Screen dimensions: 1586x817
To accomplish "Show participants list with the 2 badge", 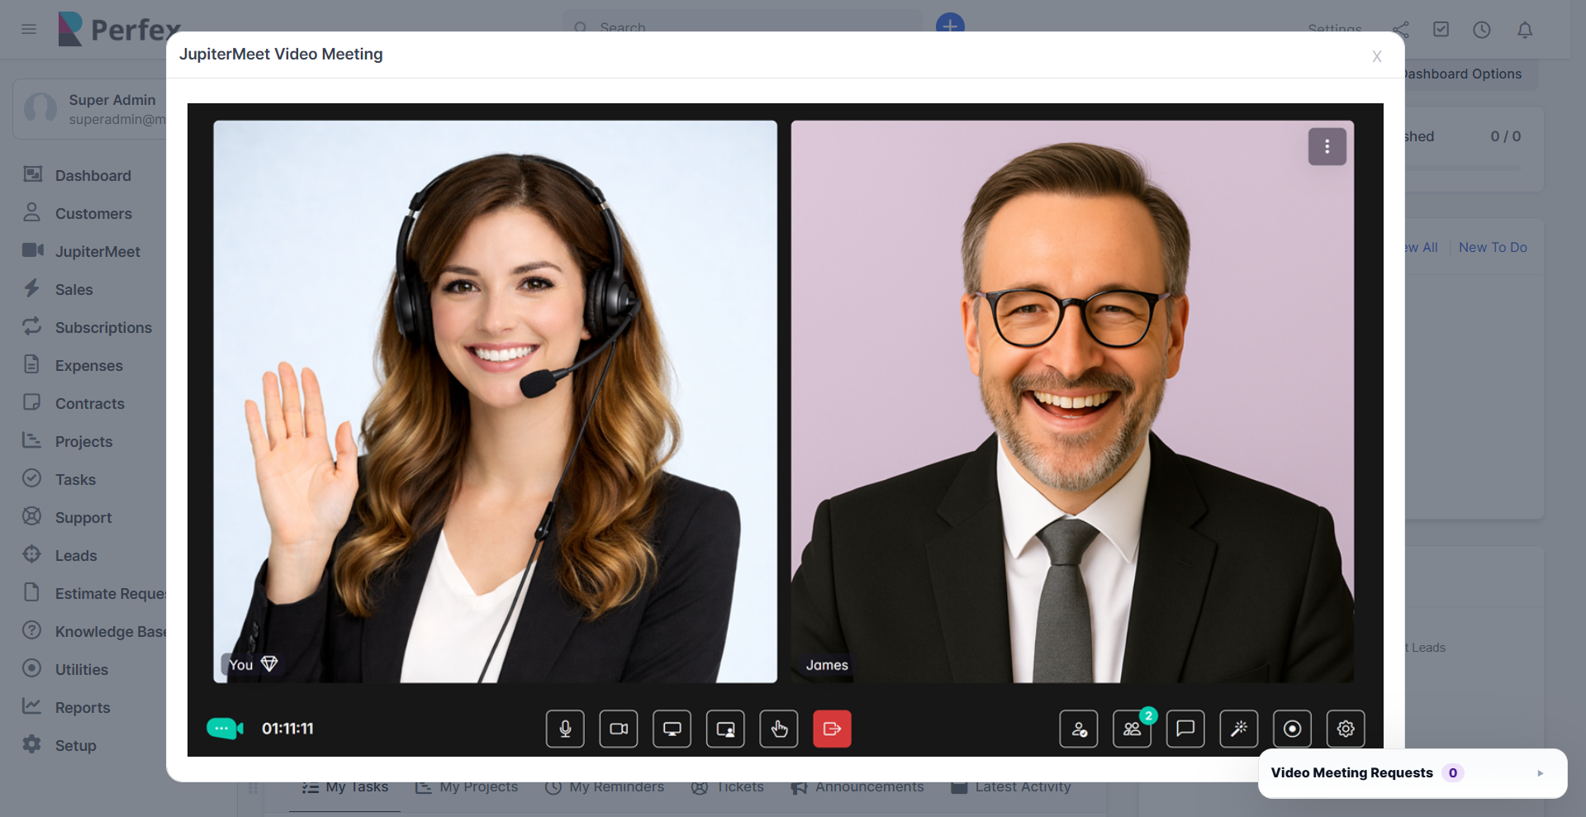I will point(1133,729).
